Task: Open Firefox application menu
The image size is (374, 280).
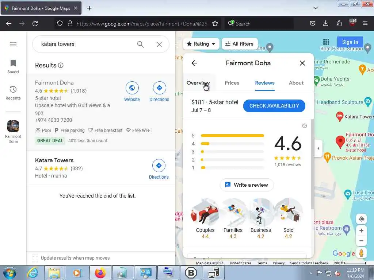Action: 365,23
